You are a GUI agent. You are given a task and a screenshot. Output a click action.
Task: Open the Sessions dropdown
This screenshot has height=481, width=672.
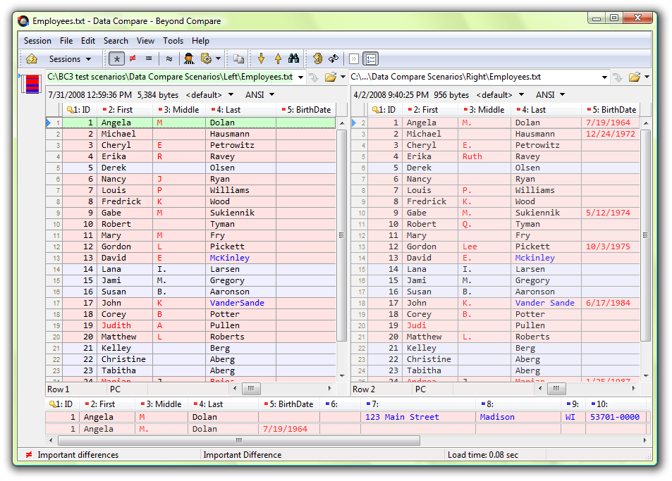click(x=70, y=59)
